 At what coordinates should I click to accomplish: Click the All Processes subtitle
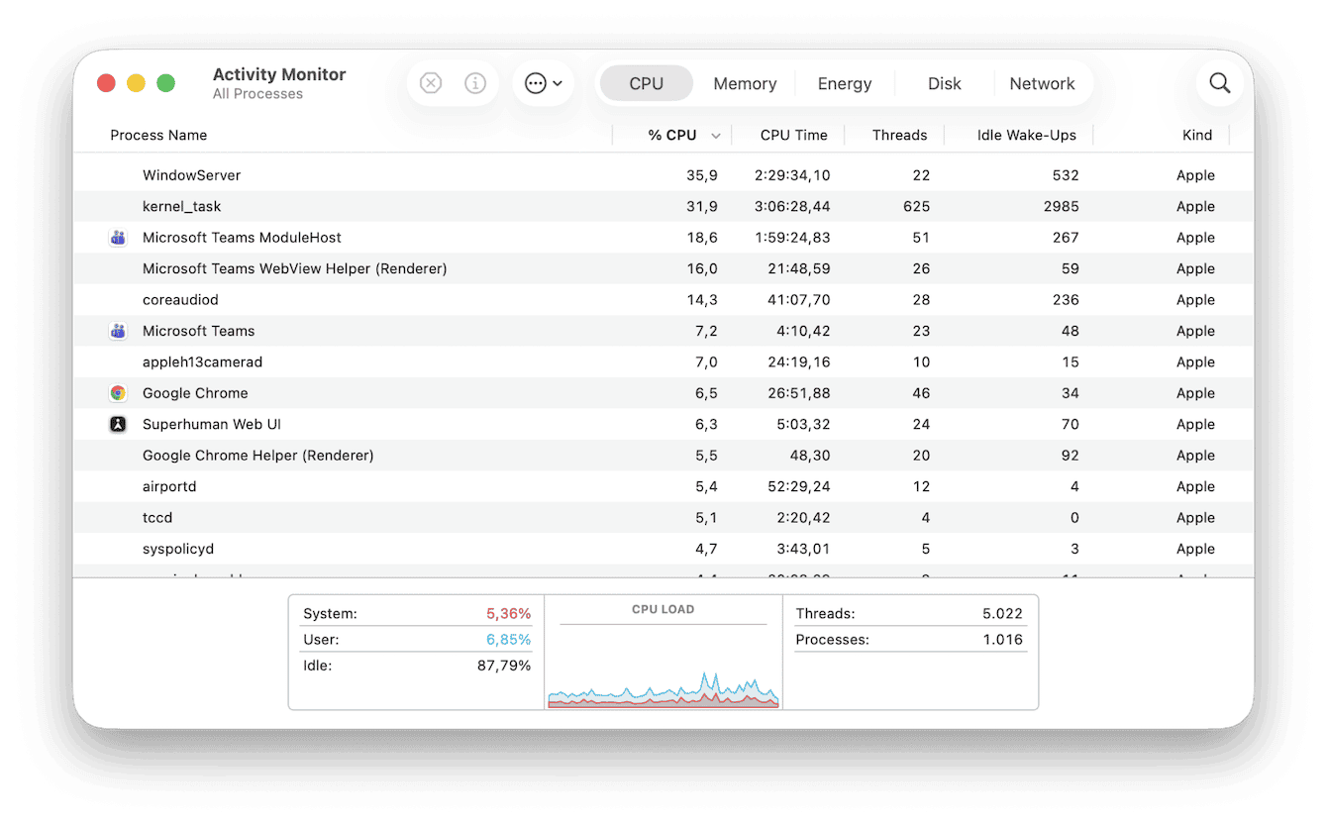(x=257, y=94)
